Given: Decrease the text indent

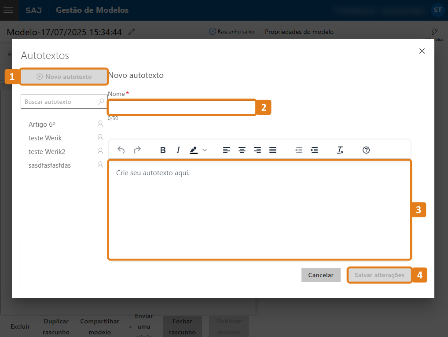Looking at the screenshot, I should tap(299, 150).
